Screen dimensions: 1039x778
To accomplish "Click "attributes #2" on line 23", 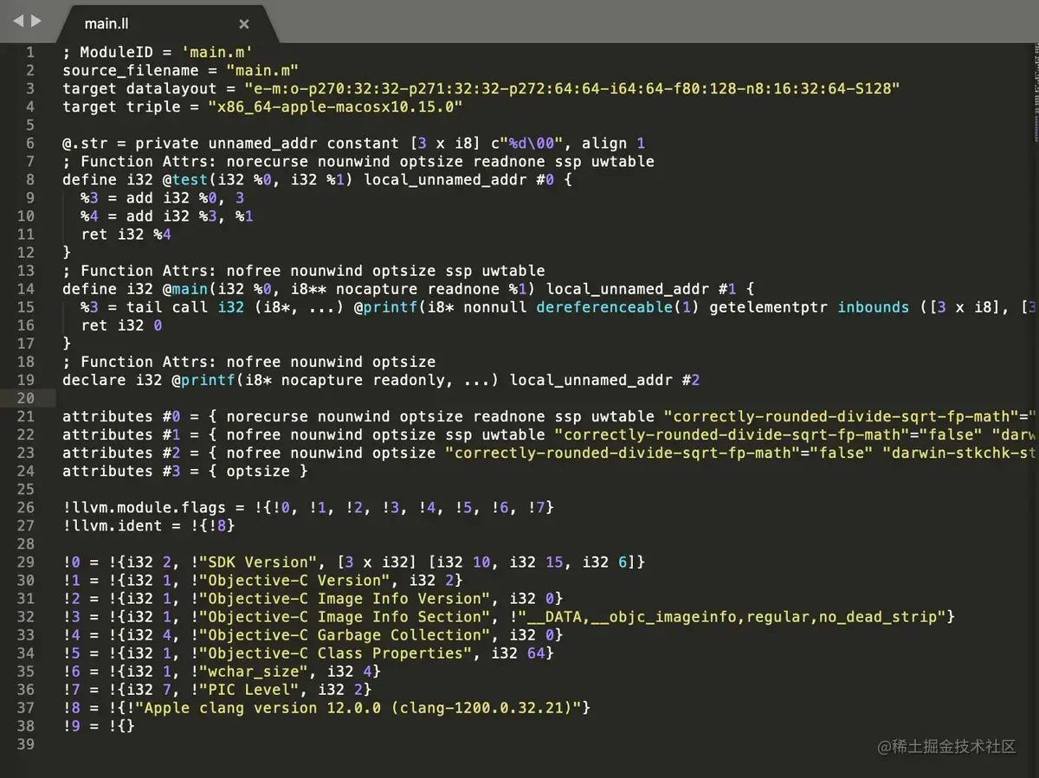I will pyautogui.click(x=121, y=453).
